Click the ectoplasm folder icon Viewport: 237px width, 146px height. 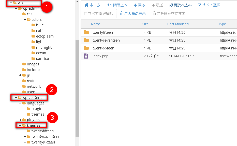pyautogui.click(x=33, y=36)
